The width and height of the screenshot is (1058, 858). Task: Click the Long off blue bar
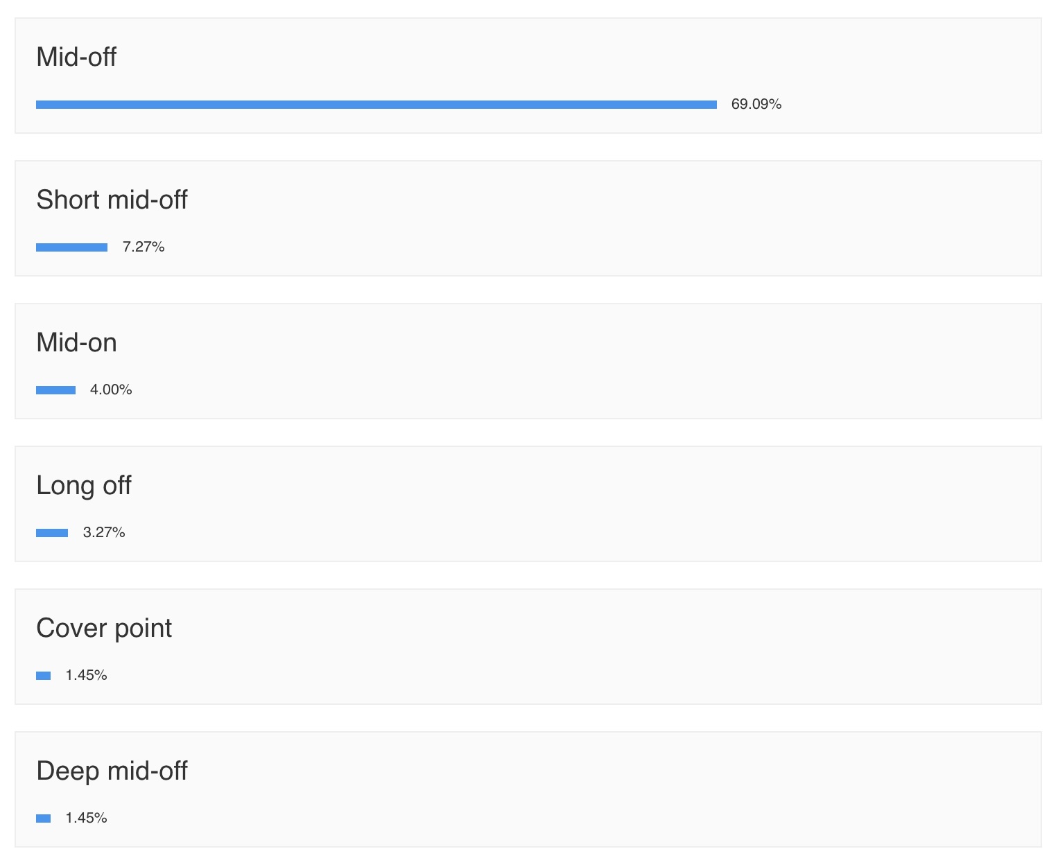pyautogui.click(x=52, y=533)
